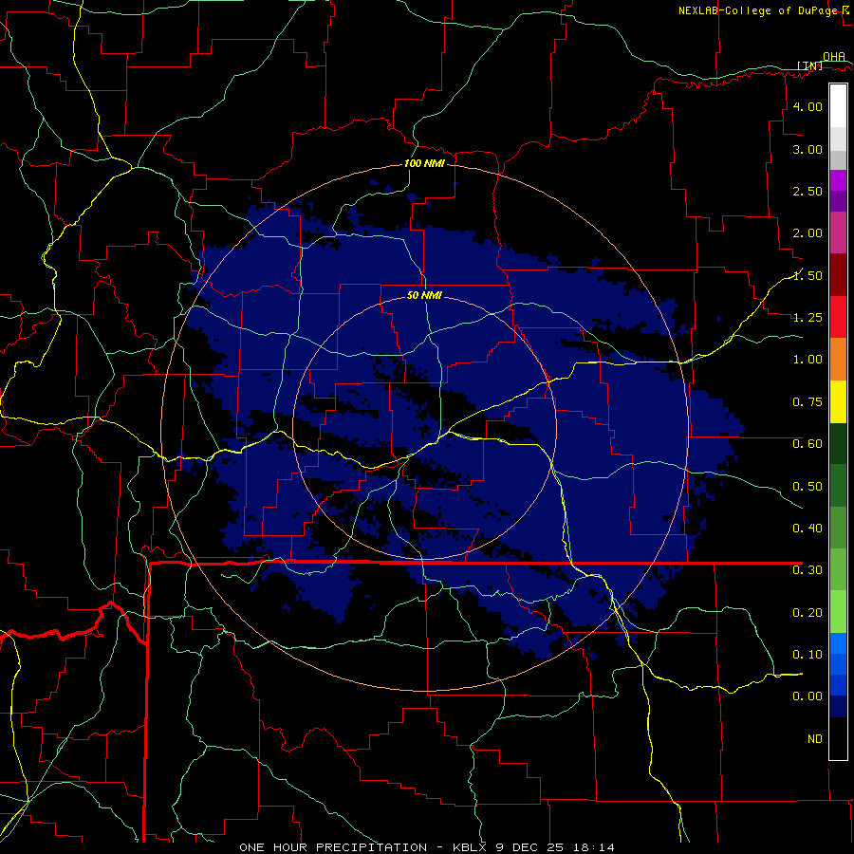Click the 1.25 legend value
The width and height of the screenshot is (854, 854).
pos(808,318)
